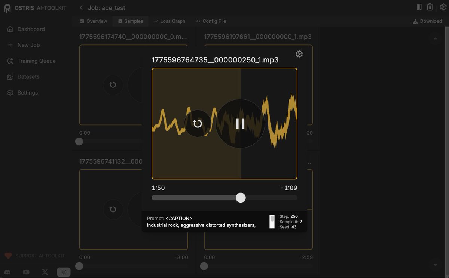The height and width of the screenshot is (278, 449).
Task: Pause playback with the large pause button
Action: coord(240,124)
